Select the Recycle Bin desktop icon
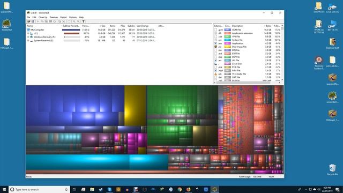The width and height of the screenshot is (343, 193). click(x=332, y=170)
